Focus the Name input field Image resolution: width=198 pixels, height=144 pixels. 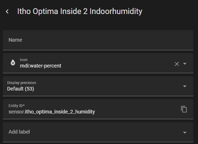pos(98,40)
